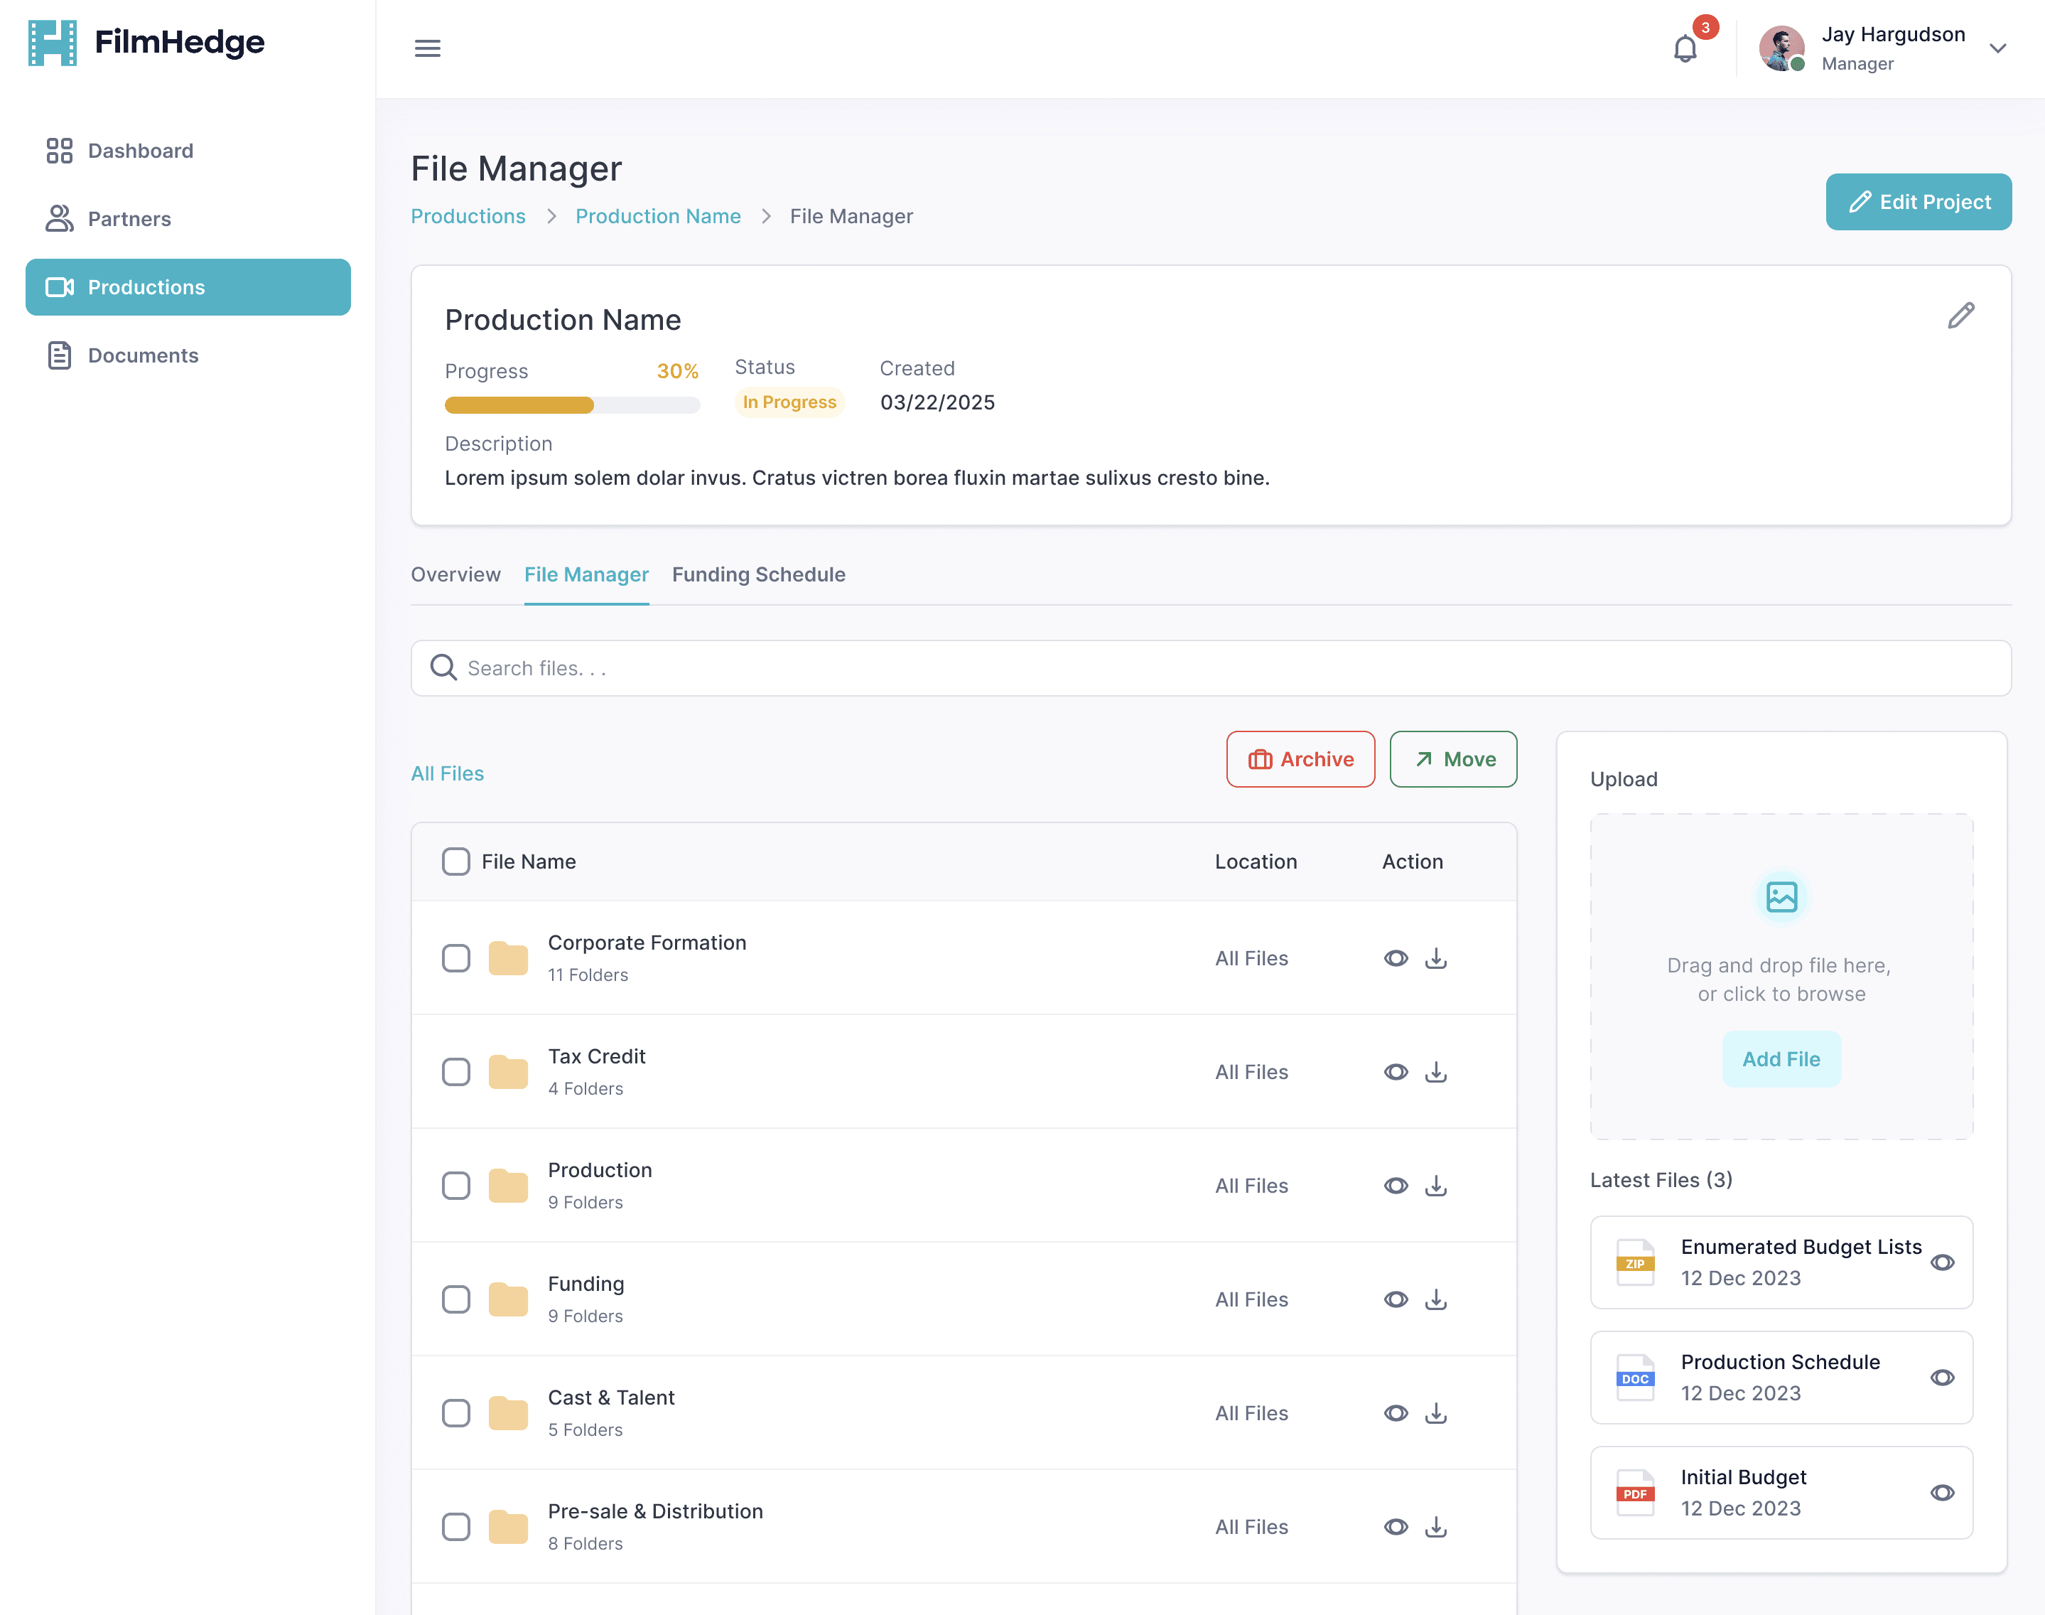Viewport: 2045px width, 1615px height.
Task: Open notifications bell icon
Action: tap(1685, 48)
